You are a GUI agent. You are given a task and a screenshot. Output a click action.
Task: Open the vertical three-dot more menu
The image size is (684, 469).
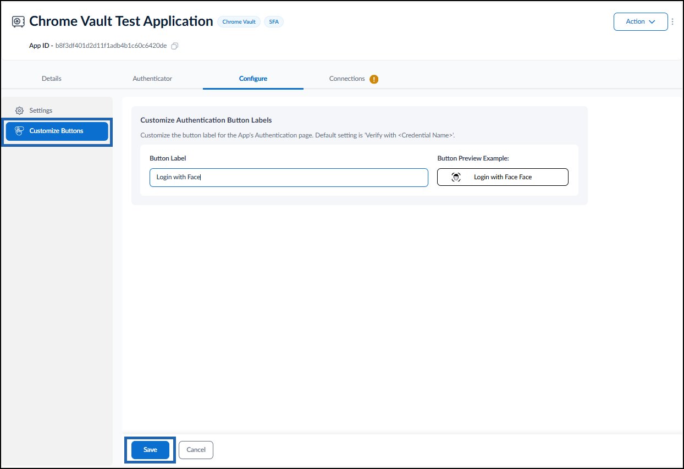(x=673, y=21)
